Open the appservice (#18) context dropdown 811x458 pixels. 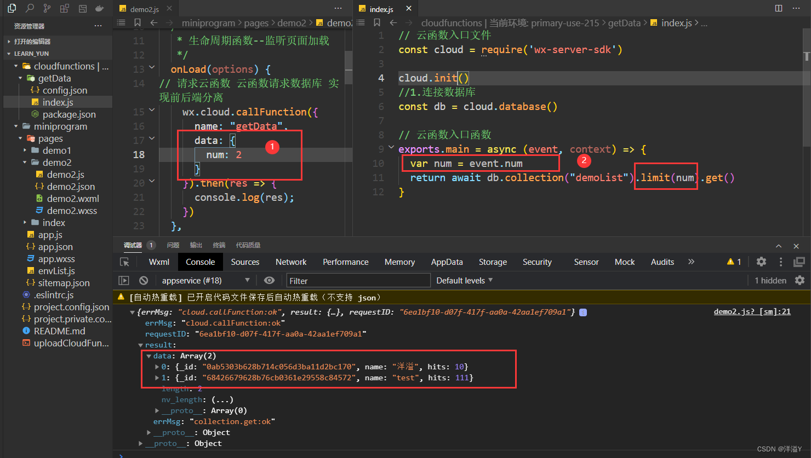coord(205,280)
